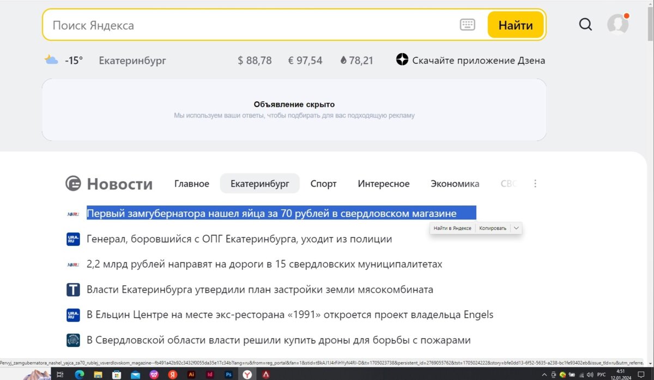654x380 pixels.
Task: Click the on-screen keyboard icon in search bar
Action: pyautogui.click(x=467, y=24)
